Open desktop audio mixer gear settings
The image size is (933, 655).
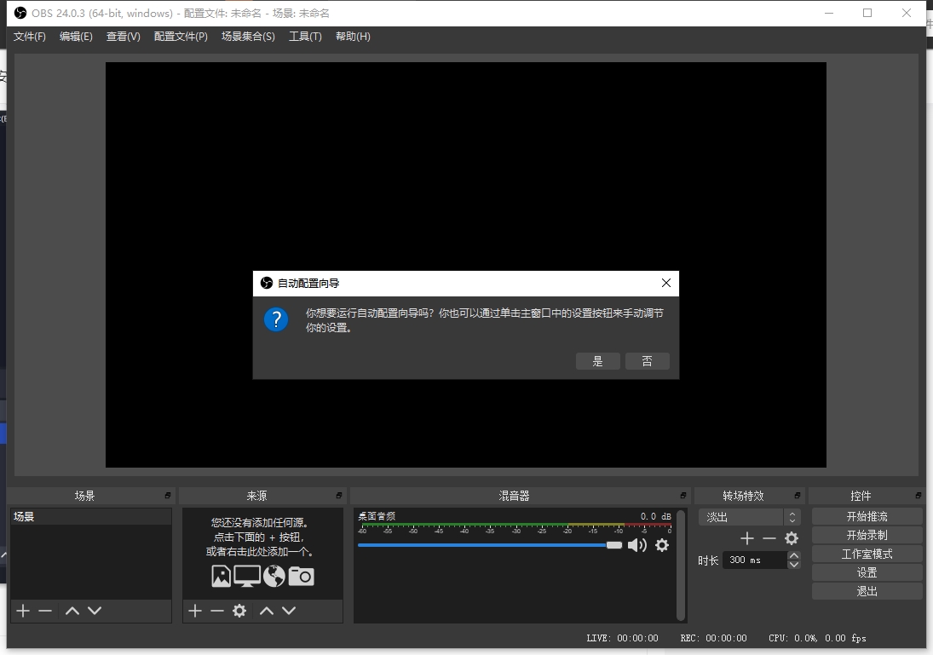[662, 545]
